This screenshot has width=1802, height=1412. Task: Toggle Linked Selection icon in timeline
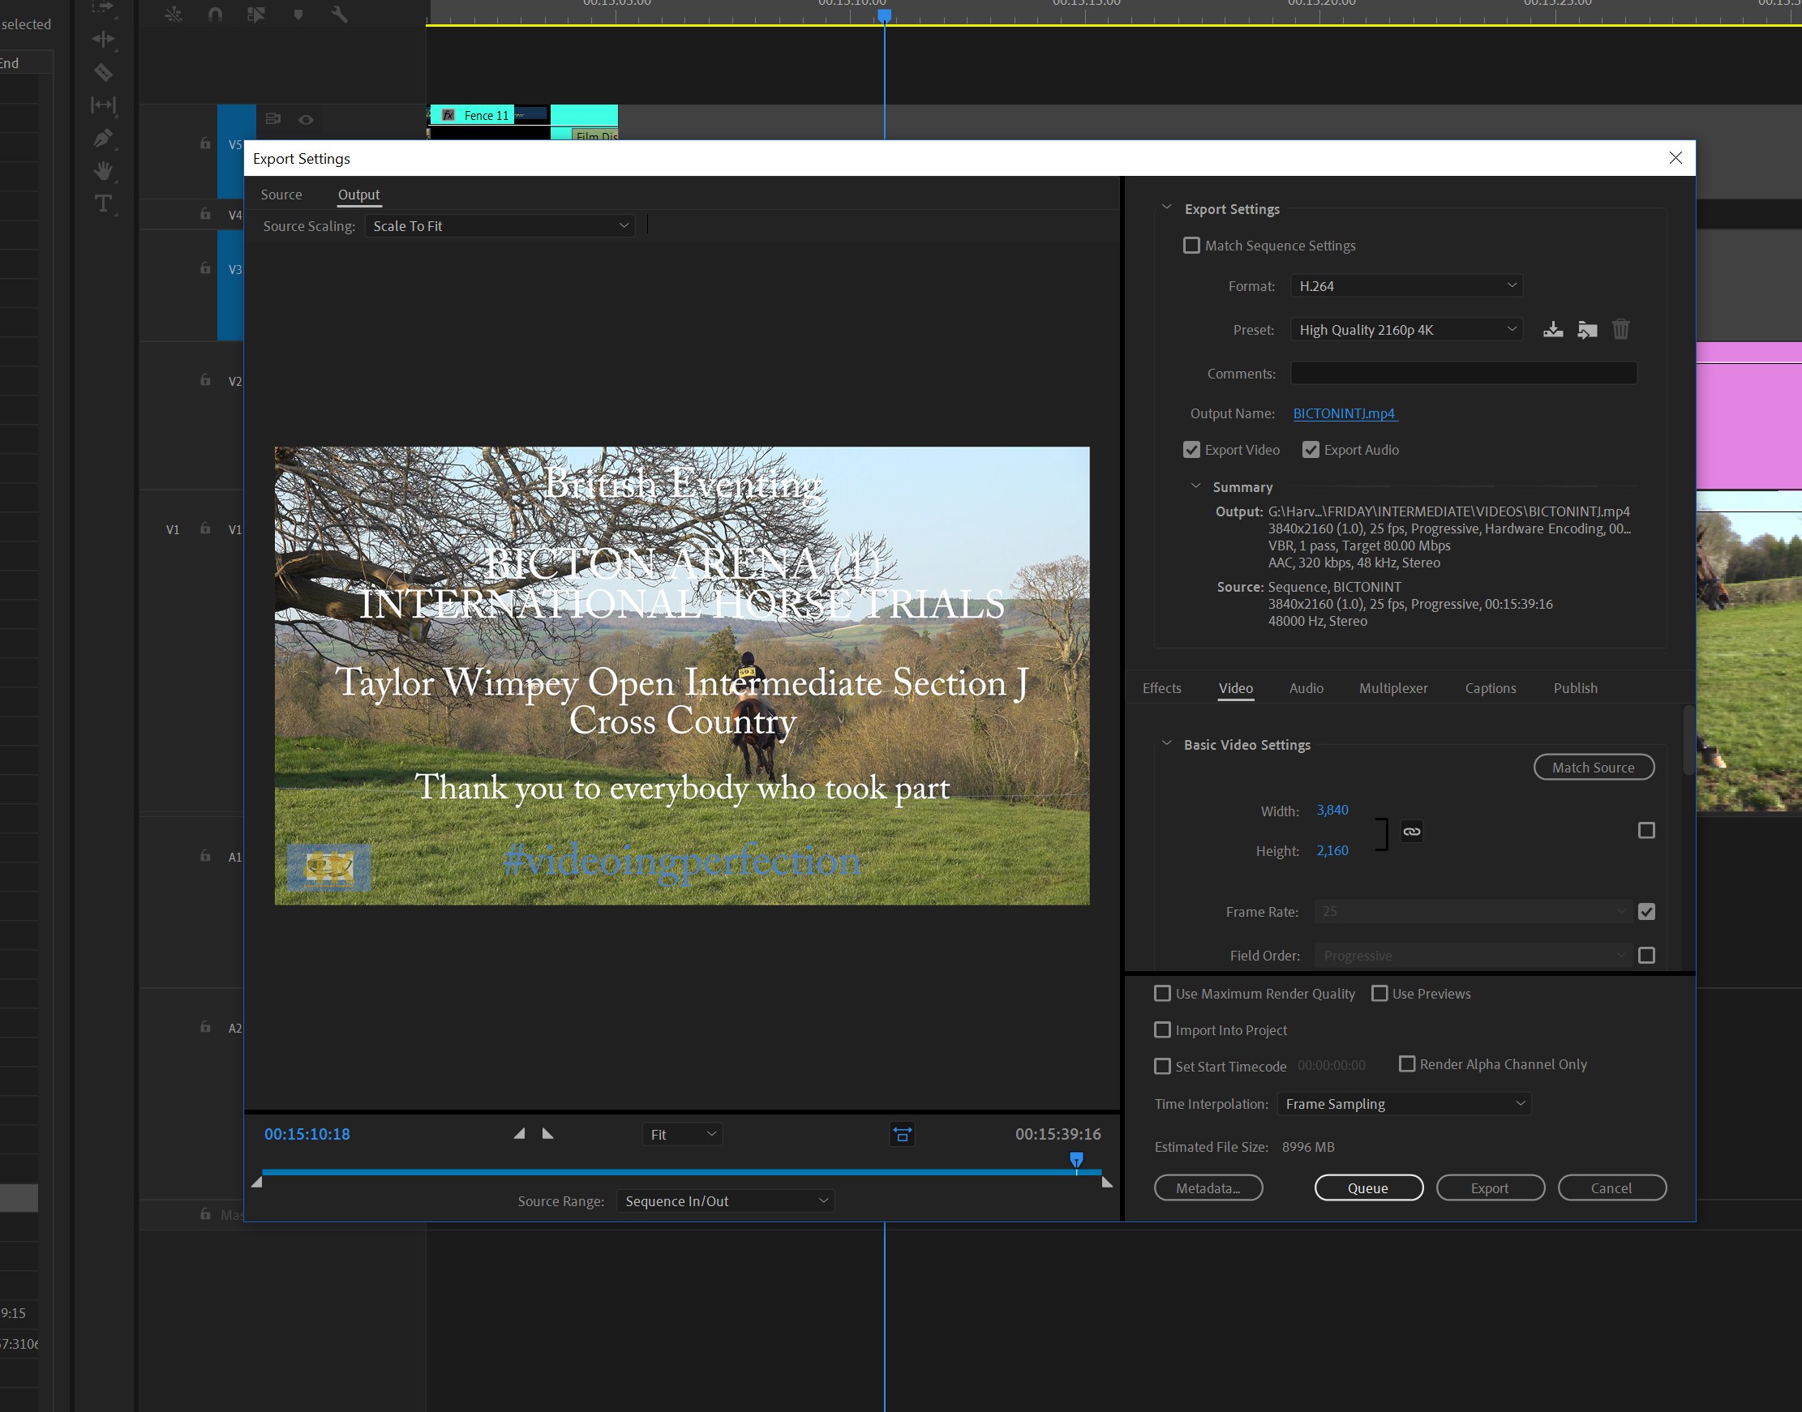point(256,14)
